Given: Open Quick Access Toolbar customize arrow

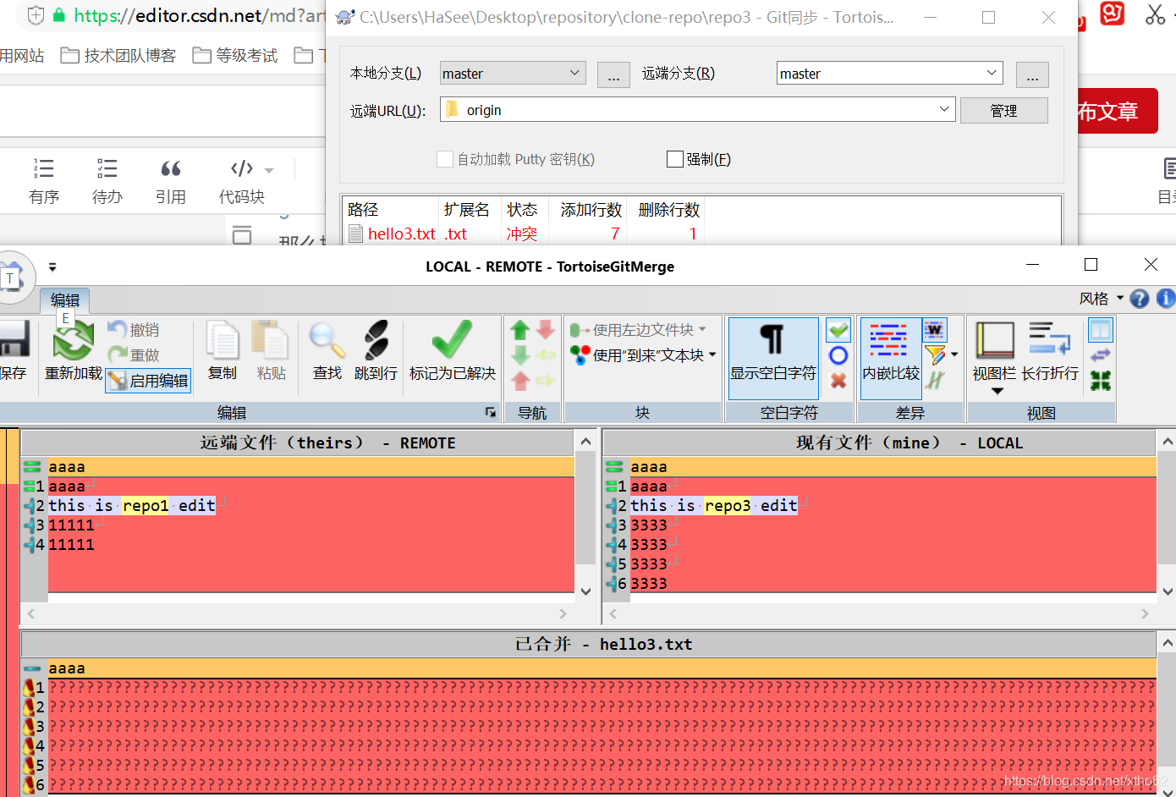Looking at the screenshot, I should click(52, 267).
